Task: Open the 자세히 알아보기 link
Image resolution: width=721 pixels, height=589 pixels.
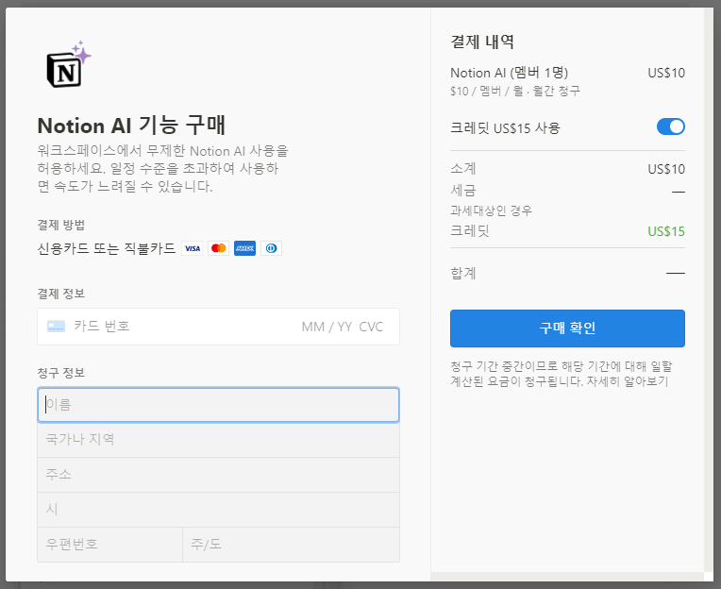Action: 628,381
